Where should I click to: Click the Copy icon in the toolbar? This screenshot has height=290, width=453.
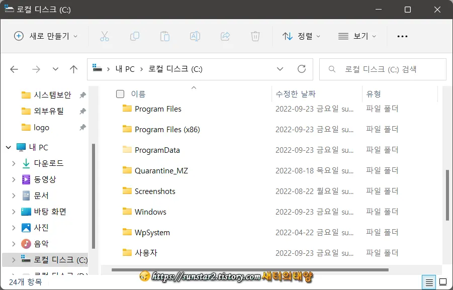point(135,36)
